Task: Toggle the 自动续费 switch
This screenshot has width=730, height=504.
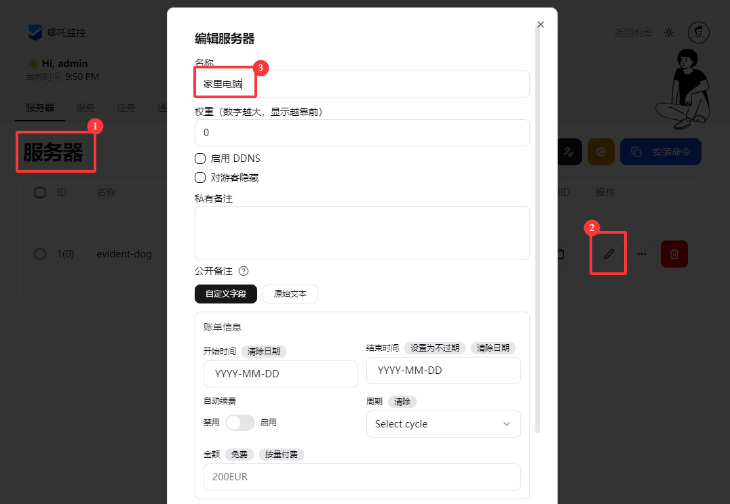Action: pos(240,423)
